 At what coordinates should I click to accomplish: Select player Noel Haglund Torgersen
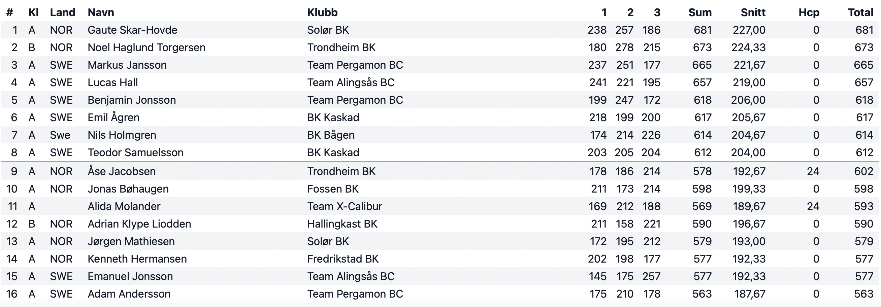(x=146, y=47)
